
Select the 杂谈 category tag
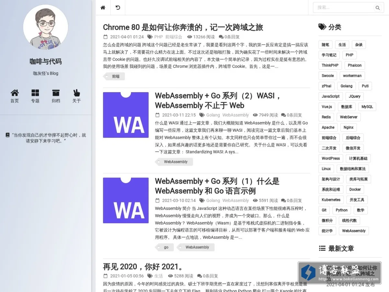click(359, 45)
